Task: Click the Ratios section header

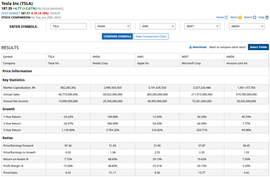Action: point(8,138)
